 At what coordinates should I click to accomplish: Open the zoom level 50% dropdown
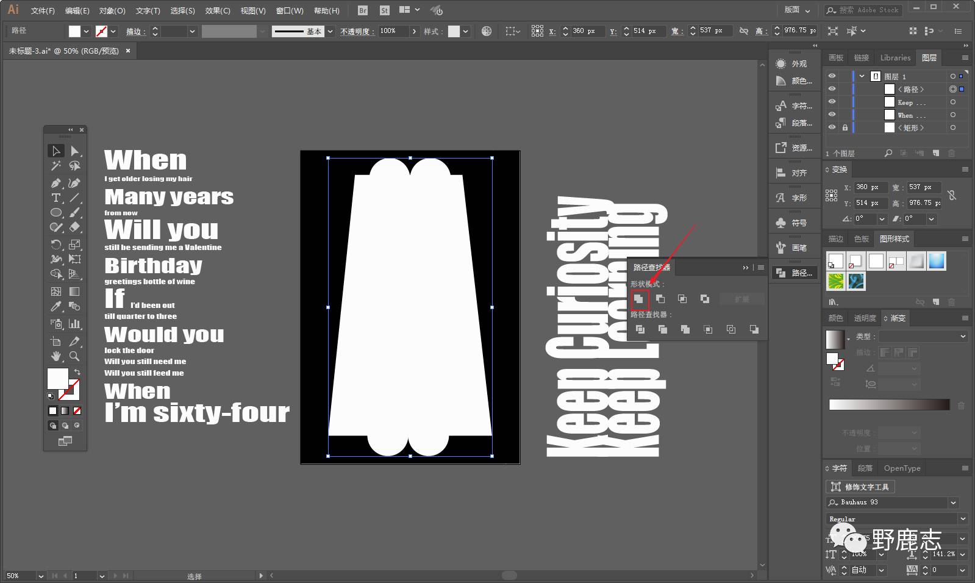click(x=41, y=576)
